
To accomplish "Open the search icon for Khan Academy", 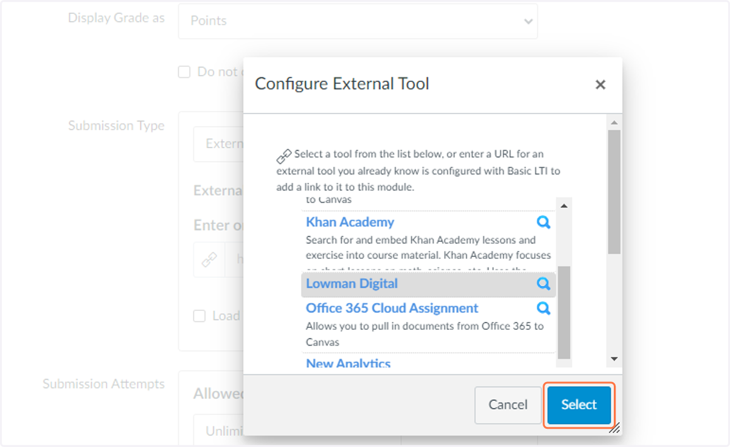I will (543, 222).
